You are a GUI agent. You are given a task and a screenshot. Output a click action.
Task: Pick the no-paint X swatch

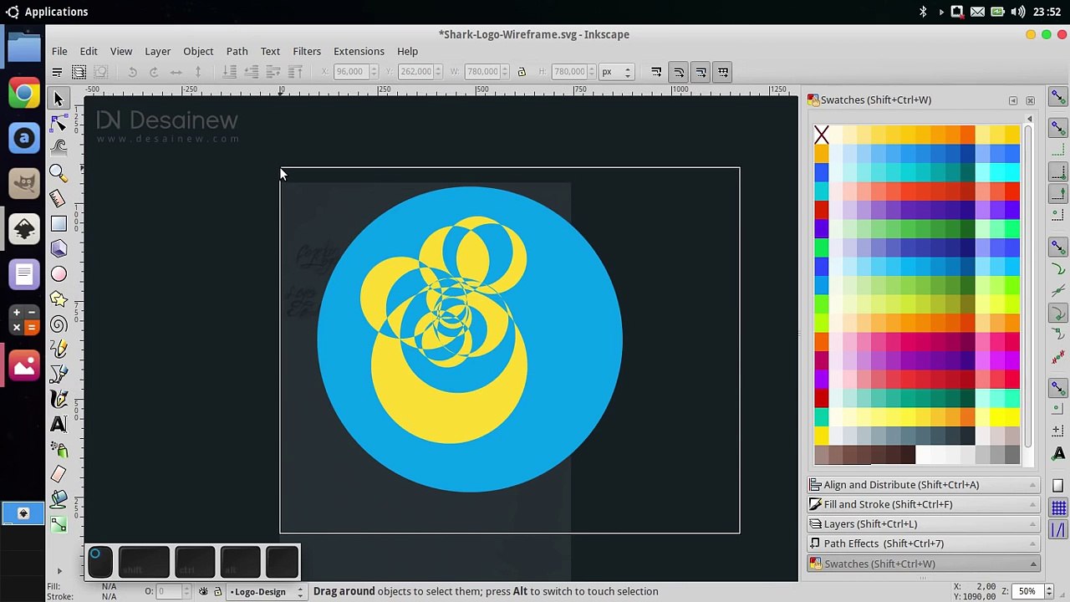[821, 135]
